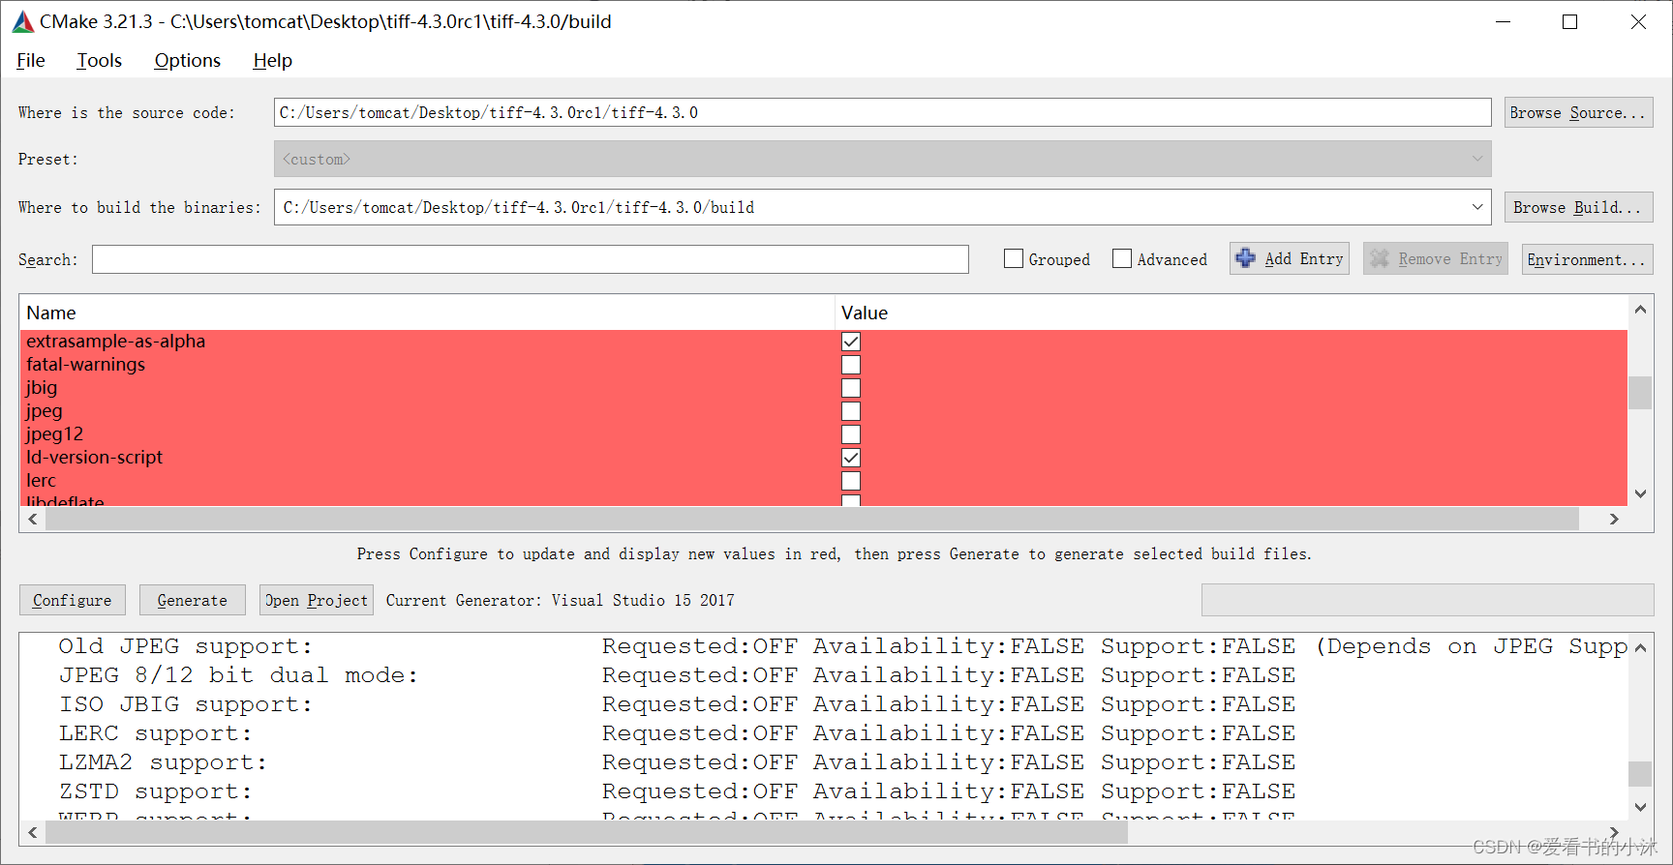This screenshot has height=865, width=1673.
Task: Select the lerc entry name
Action: [42, 481]
